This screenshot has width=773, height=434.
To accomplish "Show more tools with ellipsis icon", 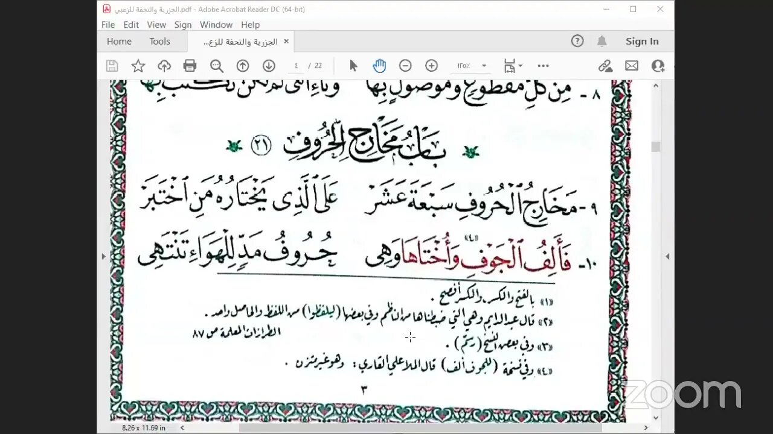I will 543,66.
